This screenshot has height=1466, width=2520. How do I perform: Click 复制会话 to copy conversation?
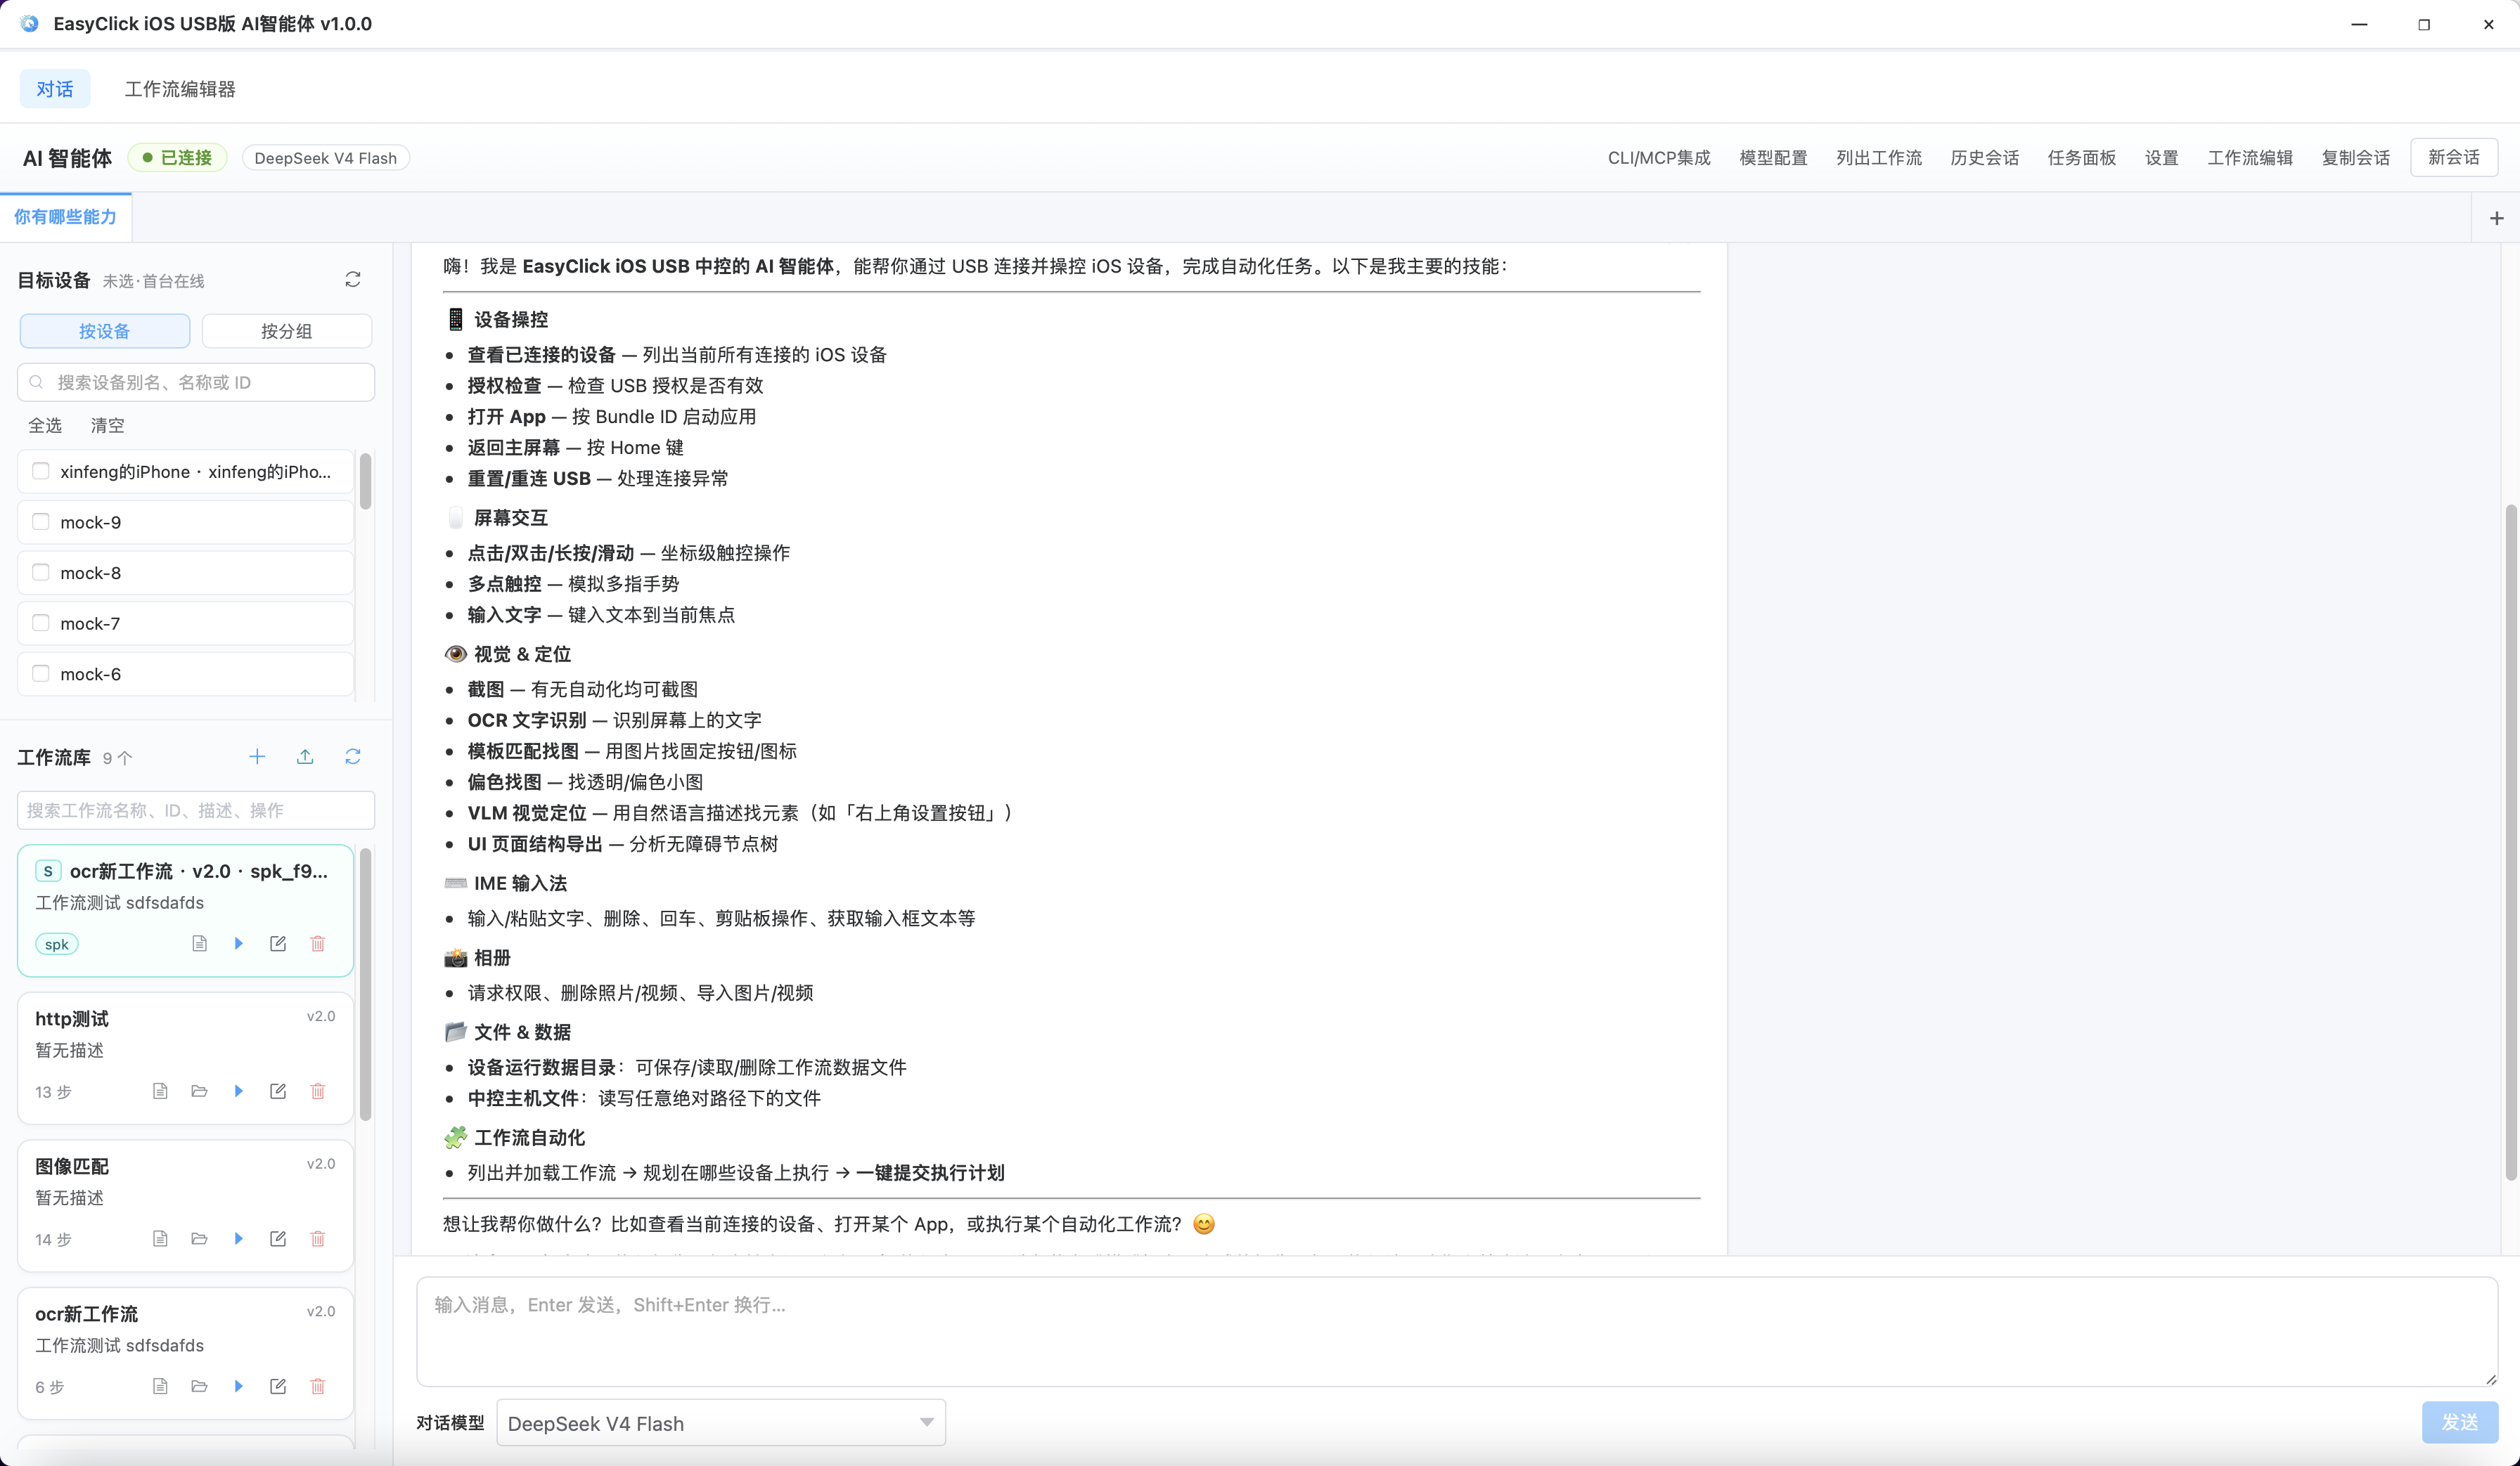point(2355,158)
